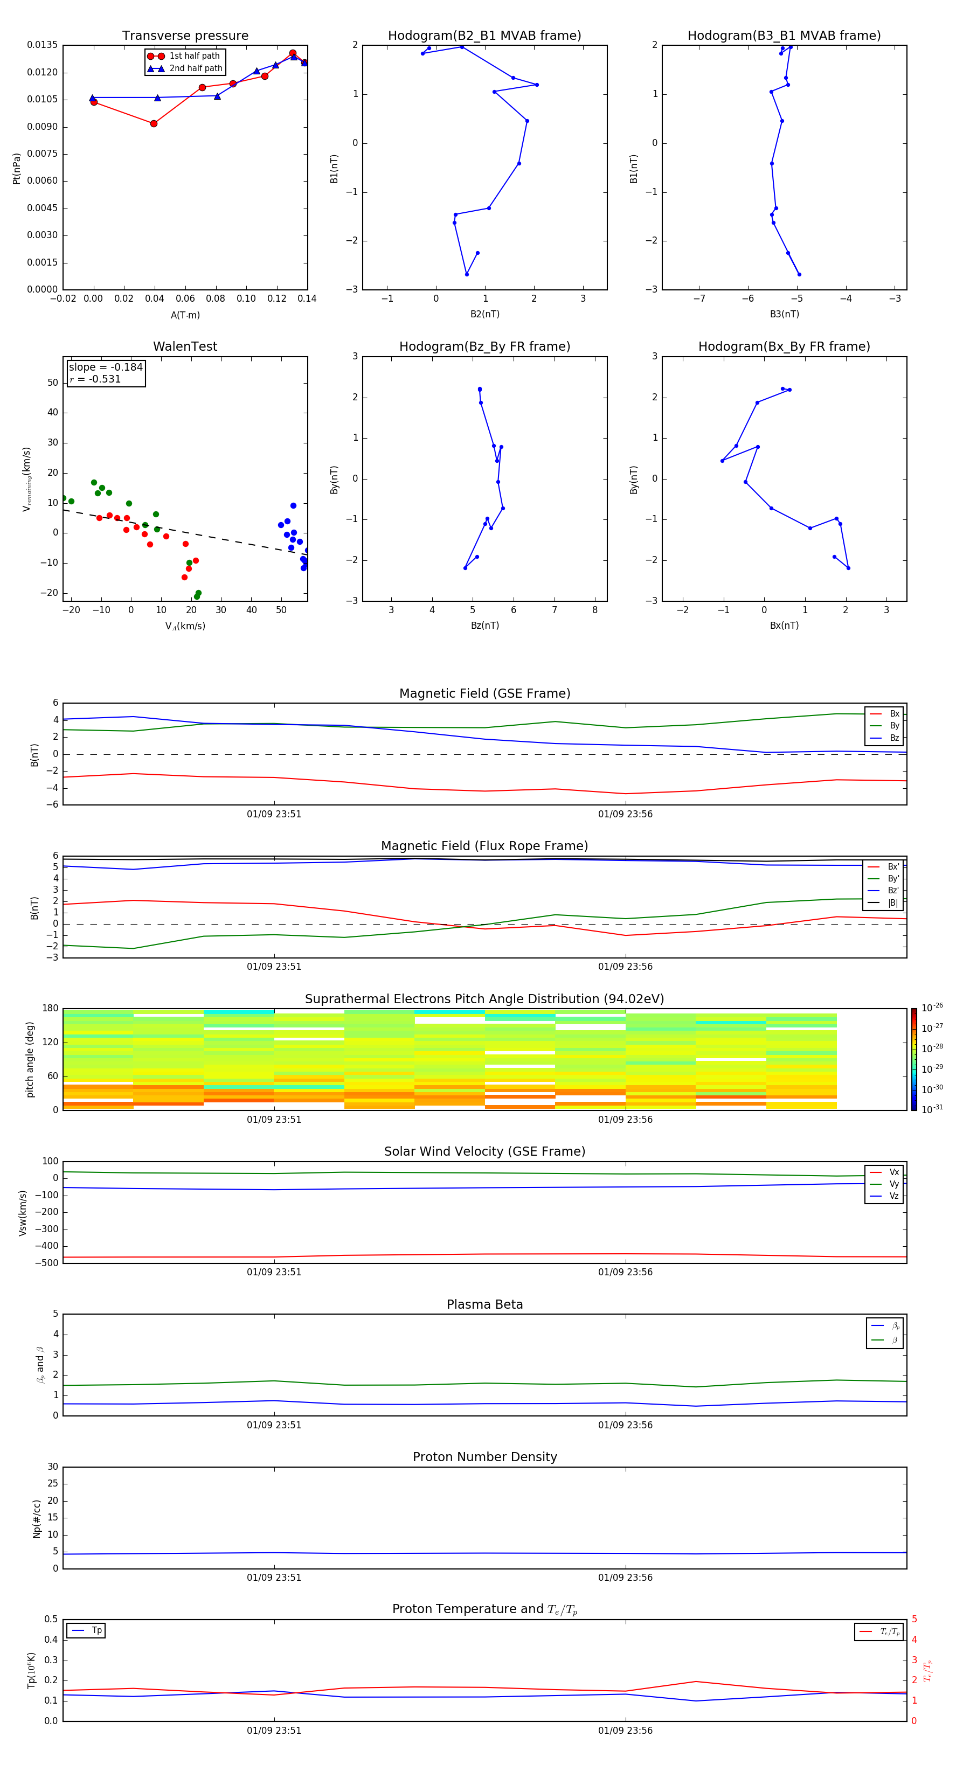Click the "10^-26" colorbar tick label
Viewport: 970px width, 1778px height.
point(932,1008)
